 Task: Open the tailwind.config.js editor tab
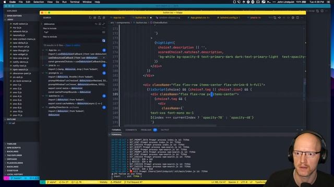(x=229, y=18)
